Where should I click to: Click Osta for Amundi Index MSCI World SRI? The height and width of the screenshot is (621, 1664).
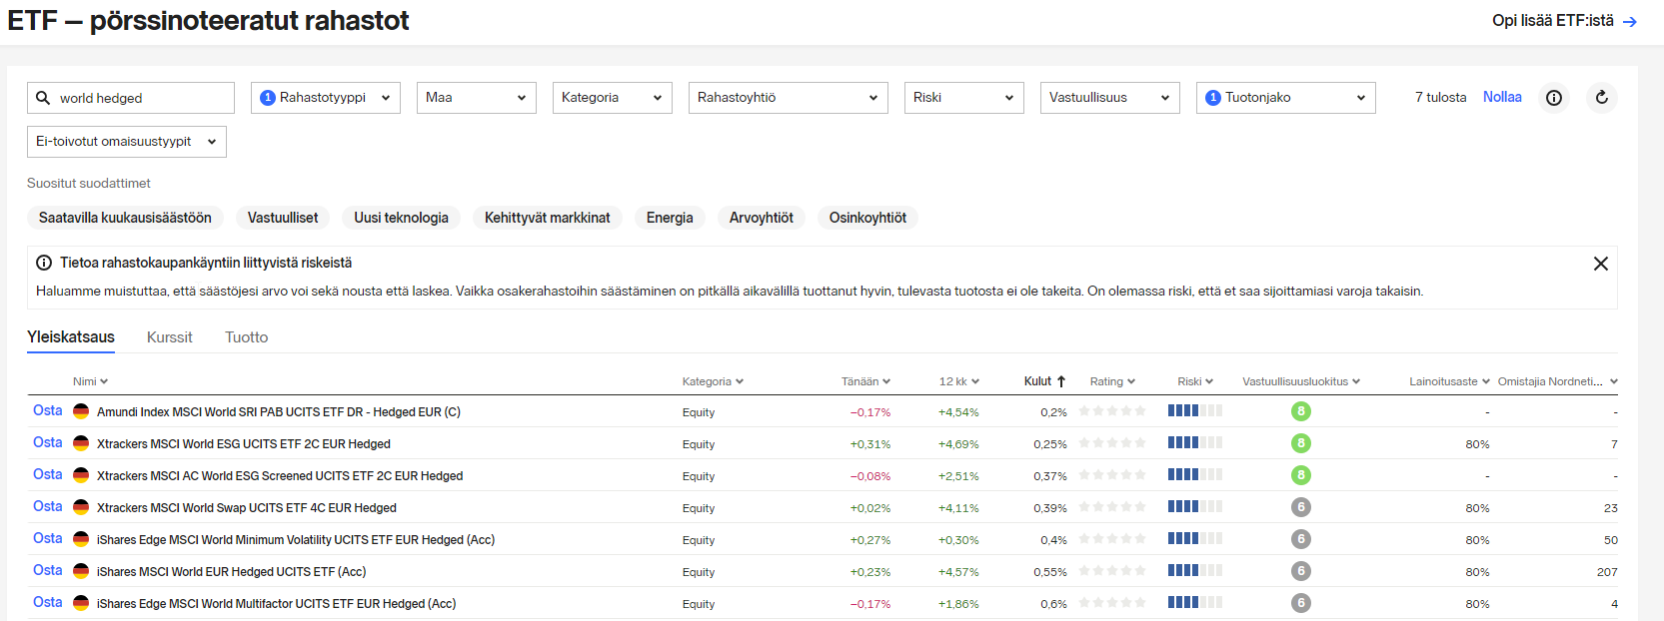pyautogui.click(x=48, y=410)
